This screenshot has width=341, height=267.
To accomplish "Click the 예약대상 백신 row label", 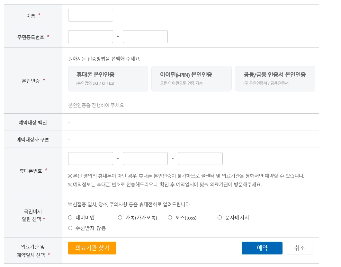I will click(x=32, y=123).
